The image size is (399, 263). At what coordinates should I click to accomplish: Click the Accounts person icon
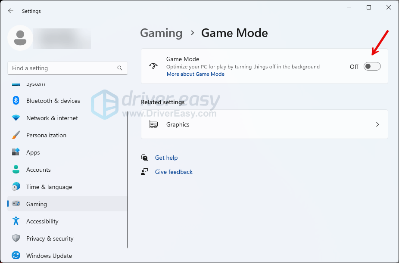pos(16,170)
